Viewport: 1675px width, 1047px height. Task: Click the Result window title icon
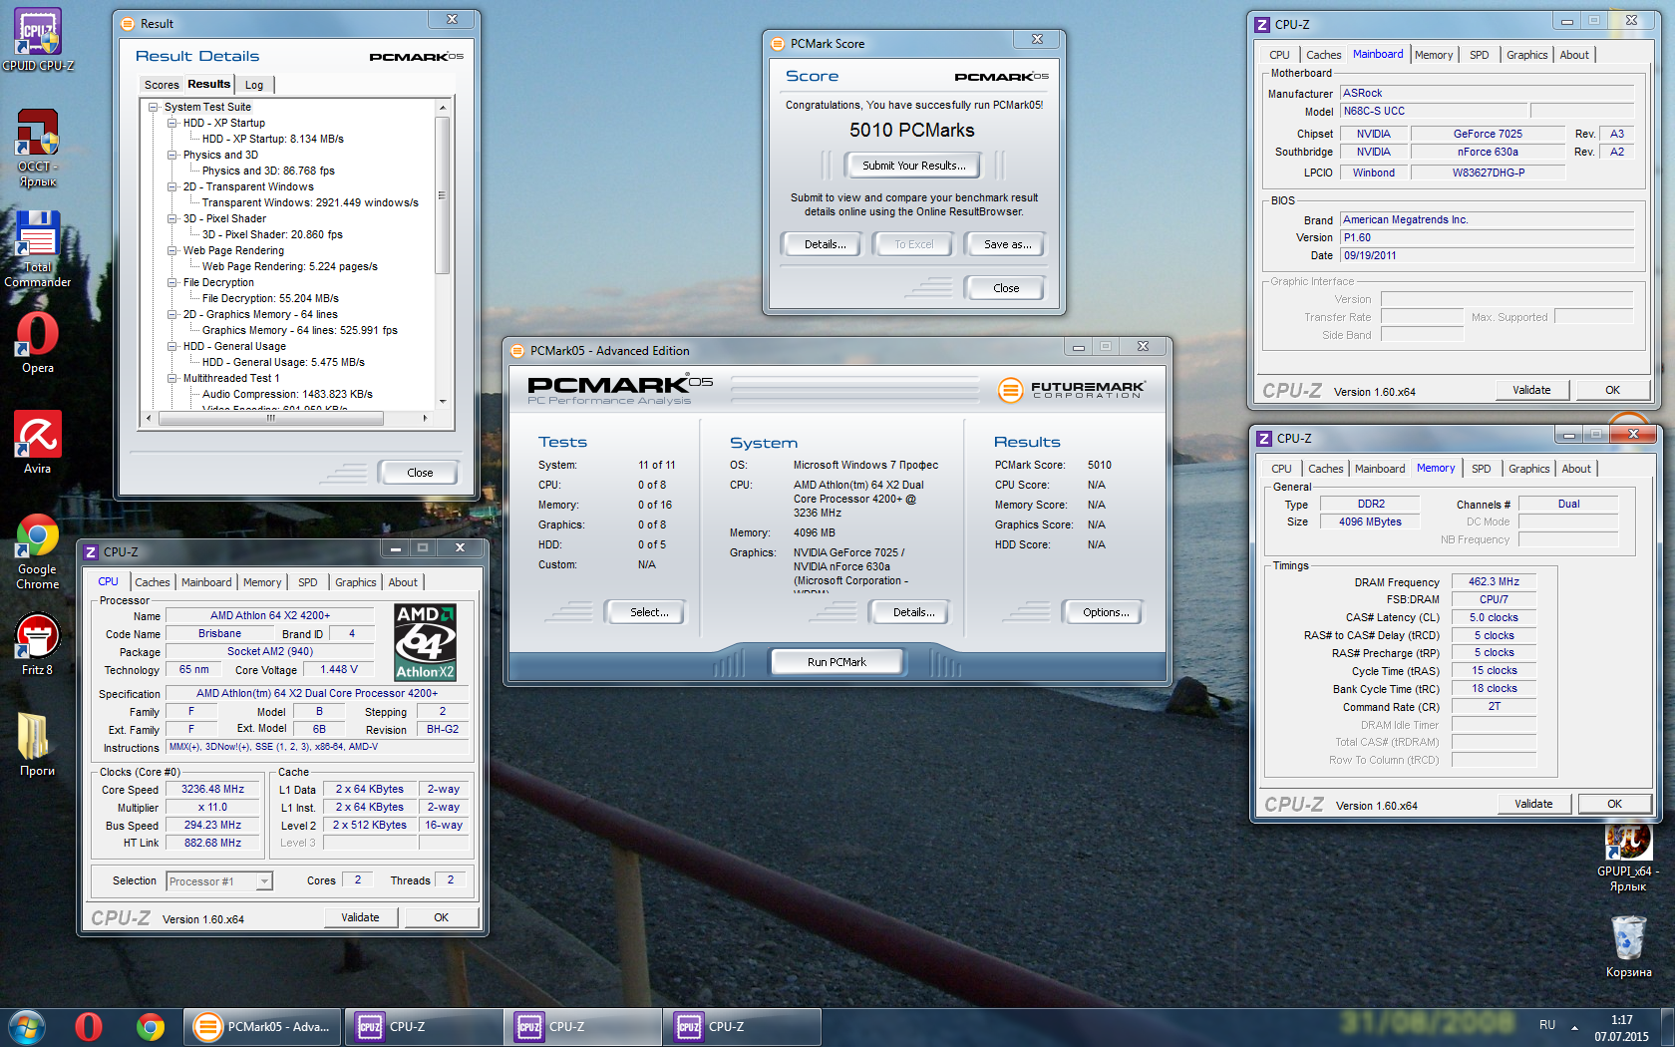(x=128, y=24)
